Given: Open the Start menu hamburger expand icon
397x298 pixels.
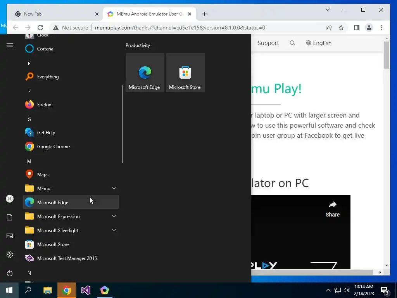Looking at the screenshot, I should click(10, 45).
